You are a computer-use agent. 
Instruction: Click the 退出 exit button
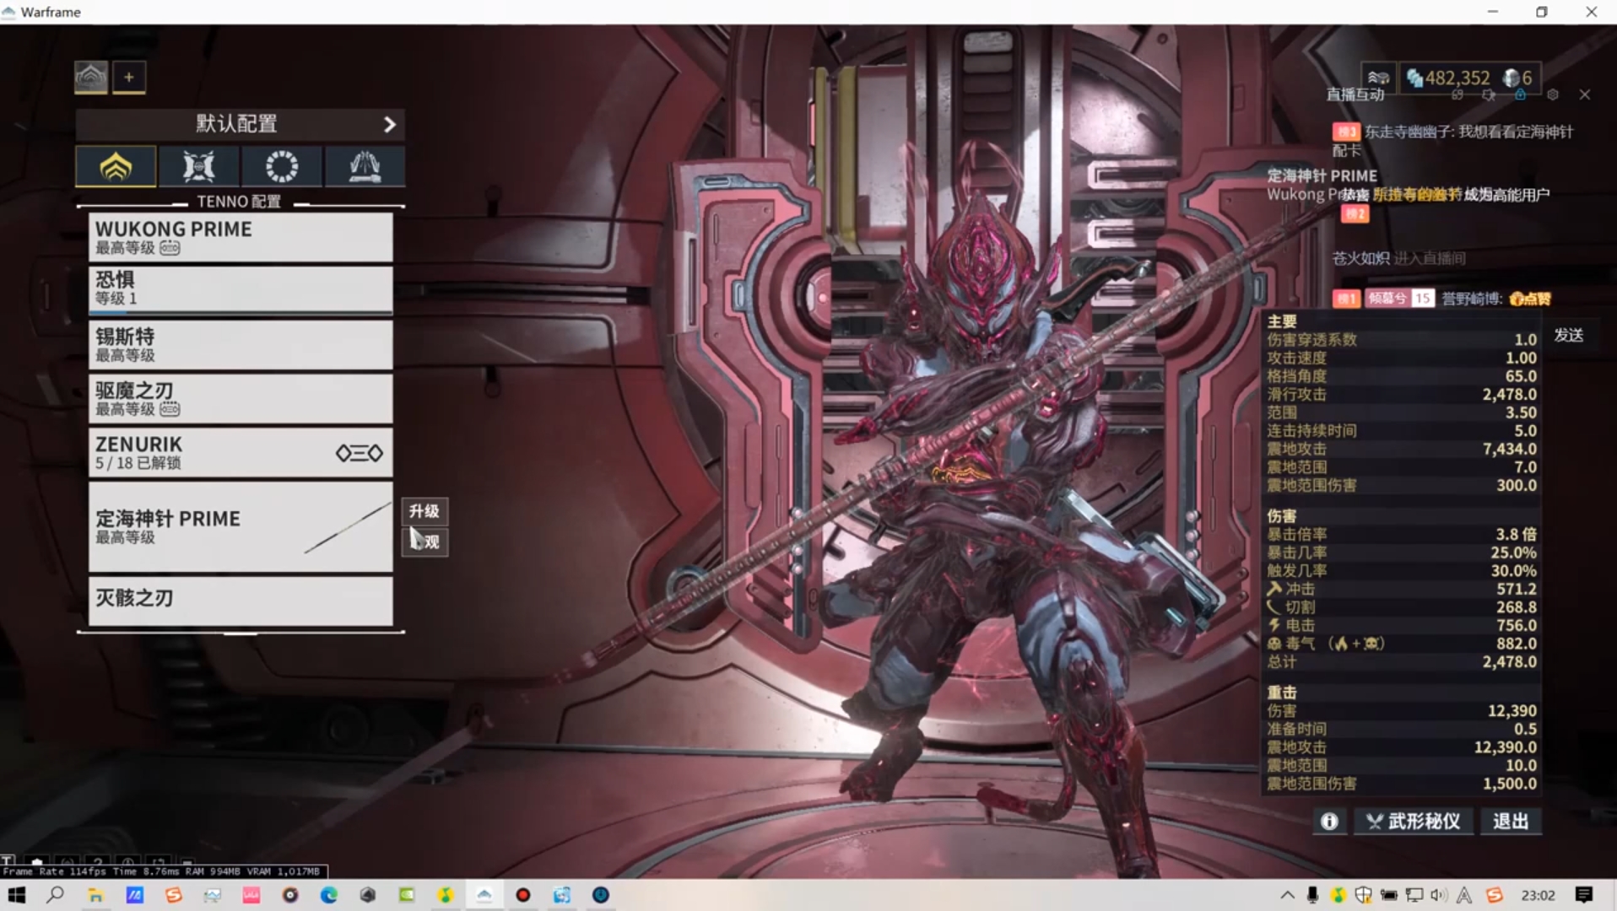click(1511, 821)
